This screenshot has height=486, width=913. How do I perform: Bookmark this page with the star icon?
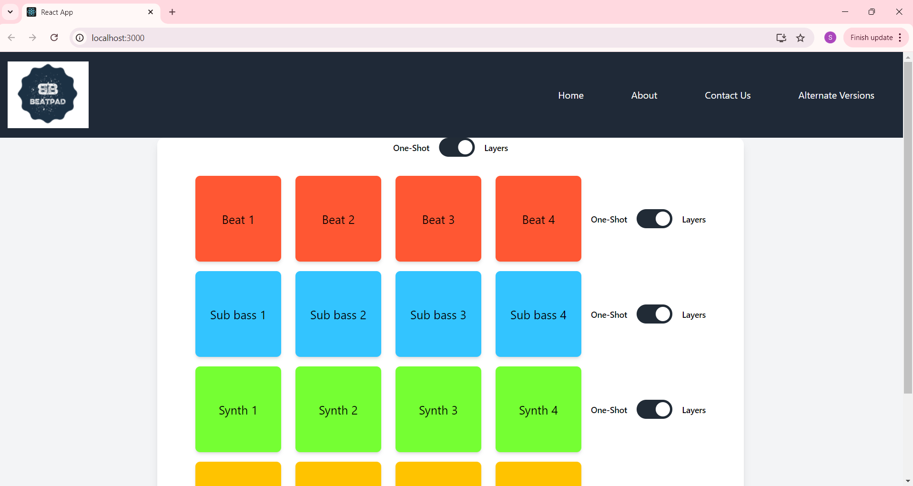pos(801,38)
